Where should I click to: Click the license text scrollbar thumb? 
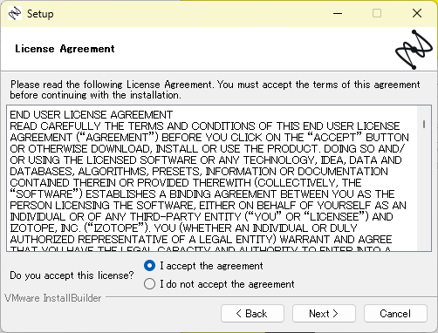(424, 125)
